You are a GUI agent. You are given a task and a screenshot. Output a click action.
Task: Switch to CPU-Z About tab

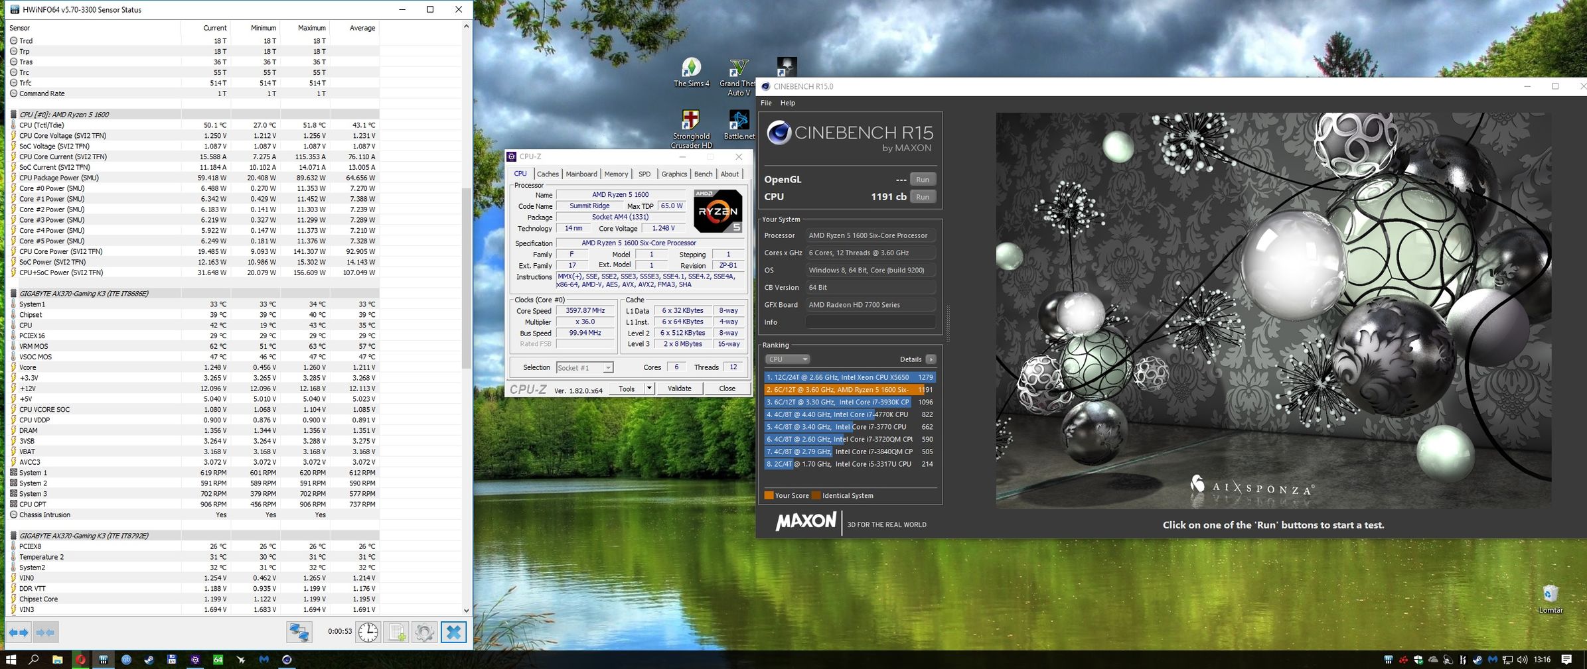[729, 174]
